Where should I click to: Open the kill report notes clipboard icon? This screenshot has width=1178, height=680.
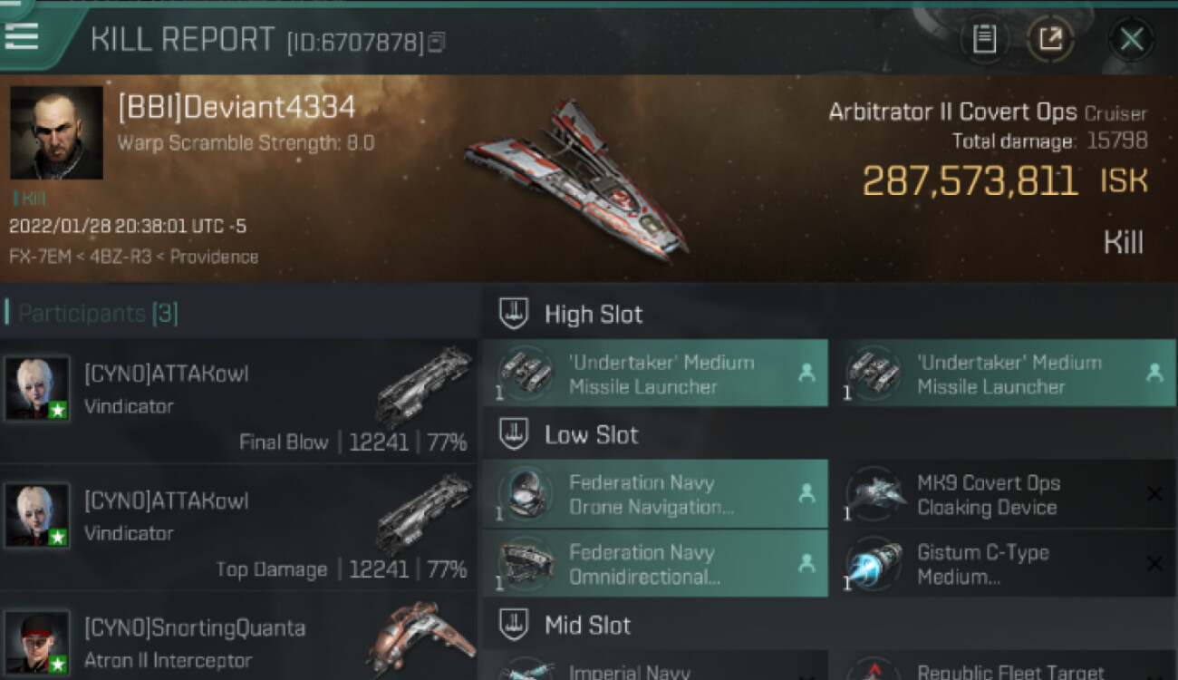(985, 39)
